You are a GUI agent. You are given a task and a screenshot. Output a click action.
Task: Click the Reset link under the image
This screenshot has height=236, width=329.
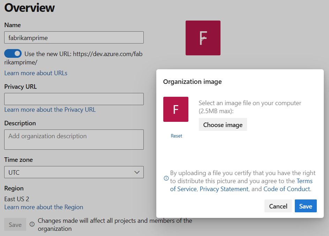[x=176, y=136]
